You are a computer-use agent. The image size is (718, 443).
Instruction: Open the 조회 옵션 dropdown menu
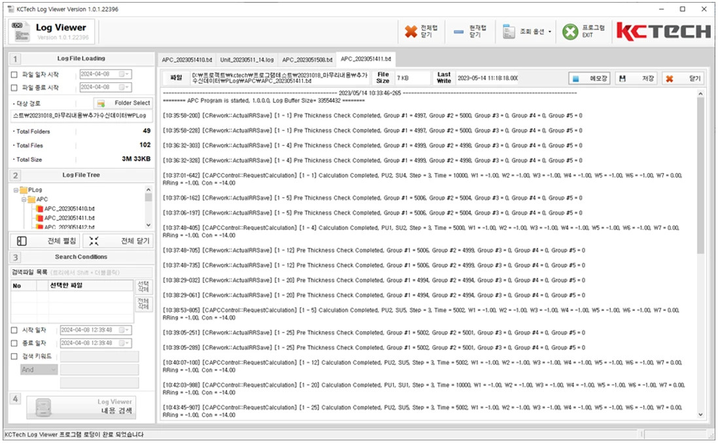[x=526, y=31]
